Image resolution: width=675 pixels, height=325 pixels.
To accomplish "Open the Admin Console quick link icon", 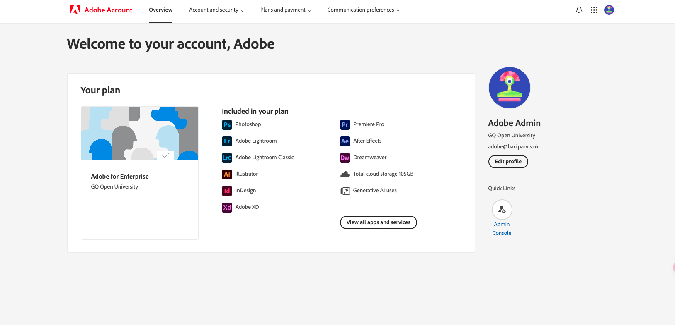I will pyautogui.click(x=502, y=210).
